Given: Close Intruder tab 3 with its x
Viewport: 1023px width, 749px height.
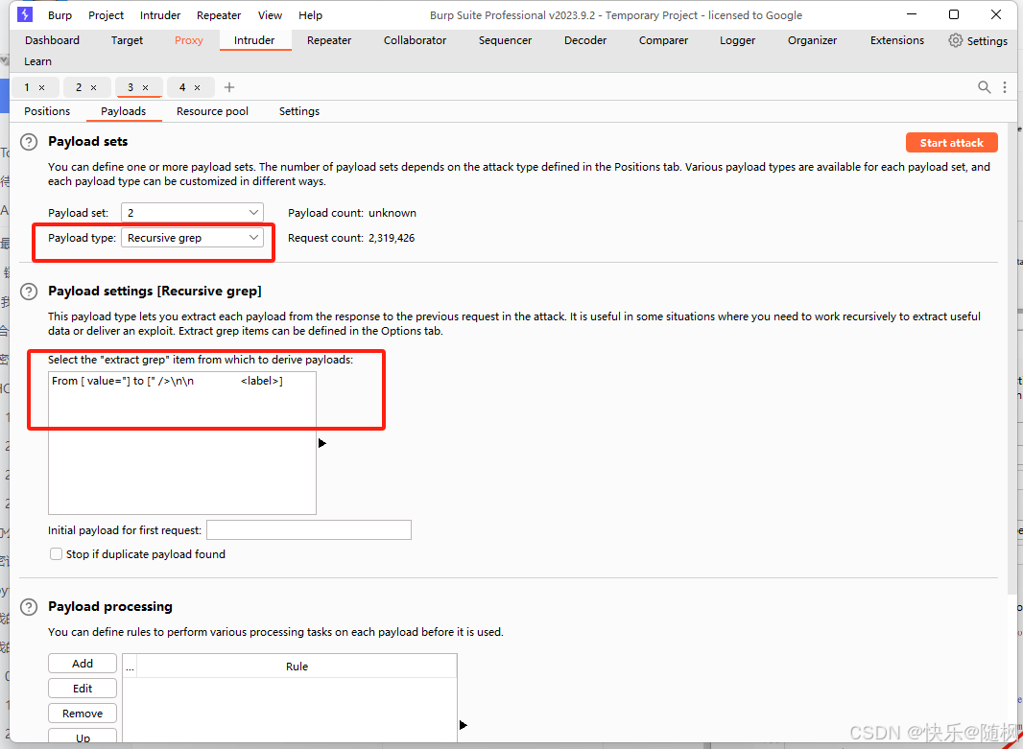Looking at the screenshot, I should pos(146,87).
